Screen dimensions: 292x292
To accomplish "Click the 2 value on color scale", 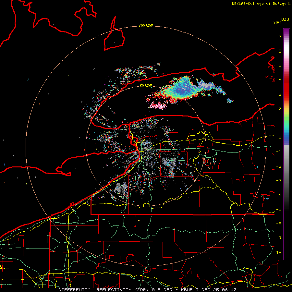I will tap(280, 109).
